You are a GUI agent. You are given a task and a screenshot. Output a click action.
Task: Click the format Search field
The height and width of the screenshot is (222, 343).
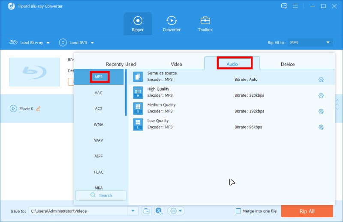tap(101, 195)
